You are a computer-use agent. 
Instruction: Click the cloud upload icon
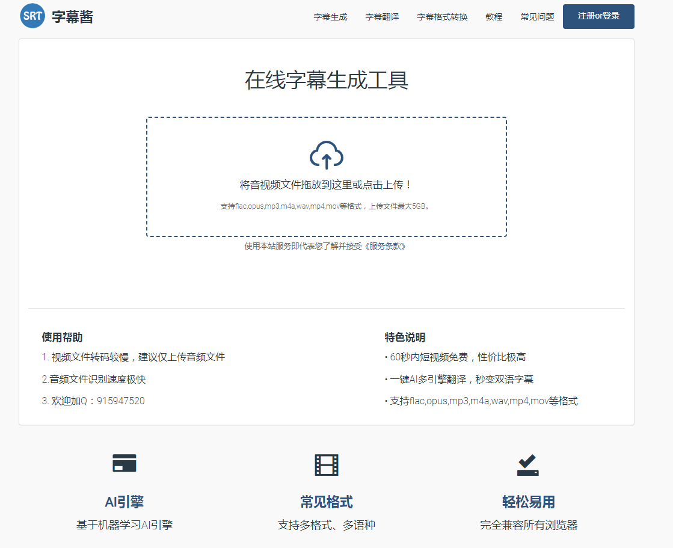pyautogui.click(x=326, y=156)
